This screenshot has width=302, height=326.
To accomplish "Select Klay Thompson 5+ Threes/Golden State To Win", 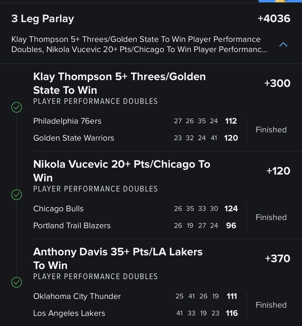I will point(119,83).
